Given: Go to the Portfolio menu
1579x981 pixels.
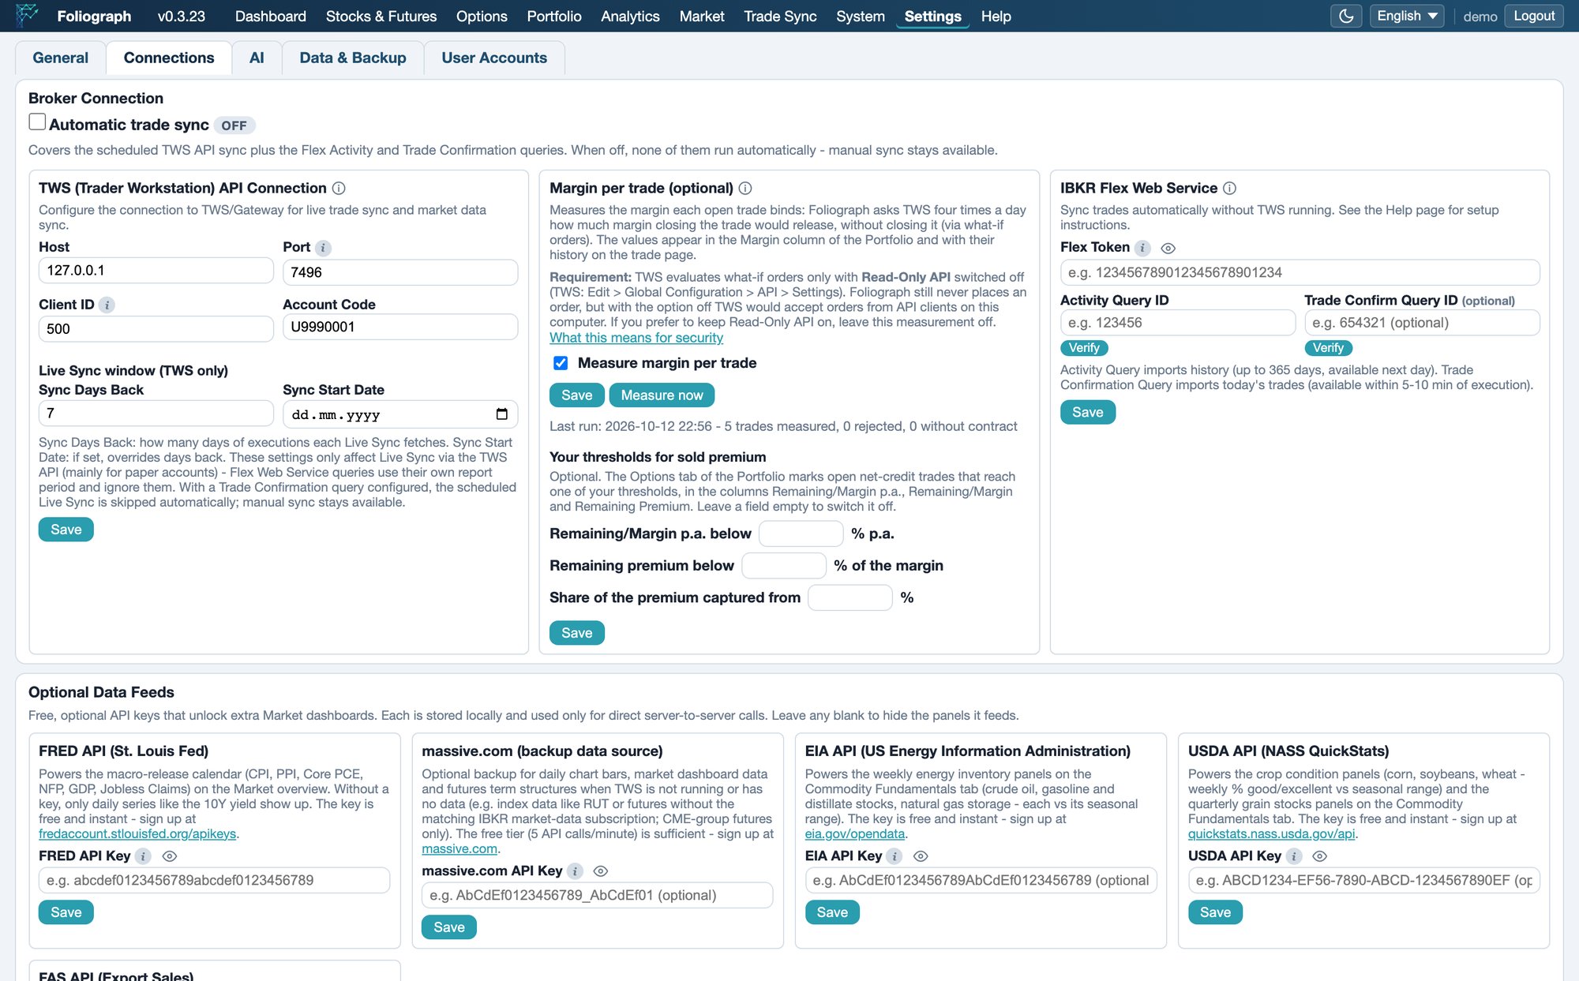Looking at the screenshot, I should point(554,16).
